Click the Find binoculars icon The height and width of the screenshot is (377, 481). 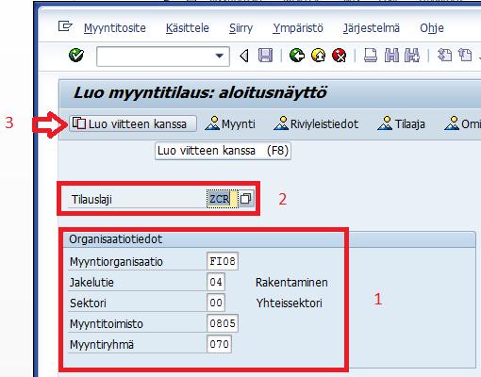coord(391,56)
